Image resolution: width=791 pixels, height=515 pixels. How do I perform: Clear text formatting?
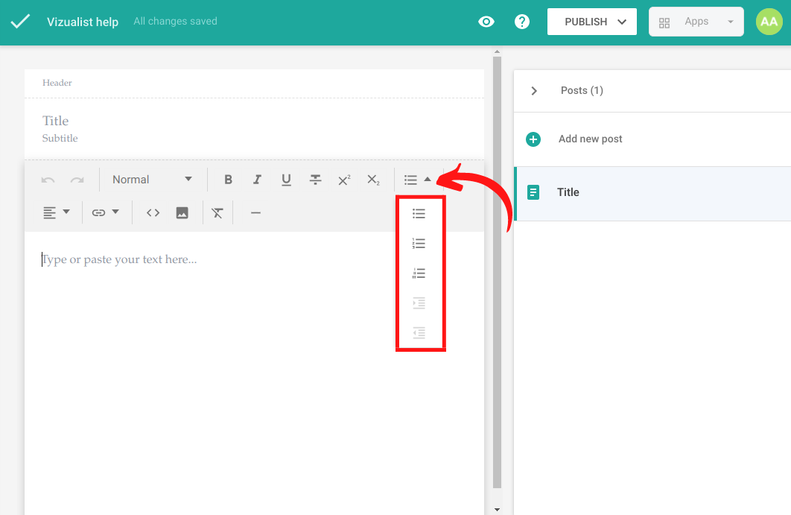coord(217,213)
